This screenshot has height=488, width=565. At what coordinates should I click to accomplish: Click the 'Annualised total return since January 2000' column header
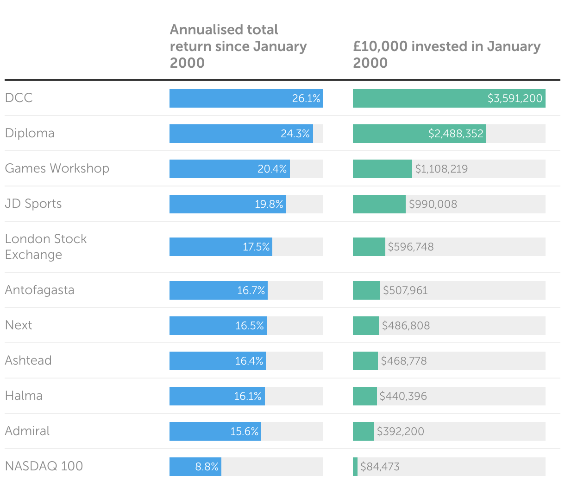click(238, 46)
